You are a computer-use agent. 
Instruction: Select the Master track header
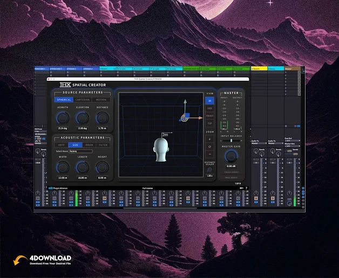[292, 68]
